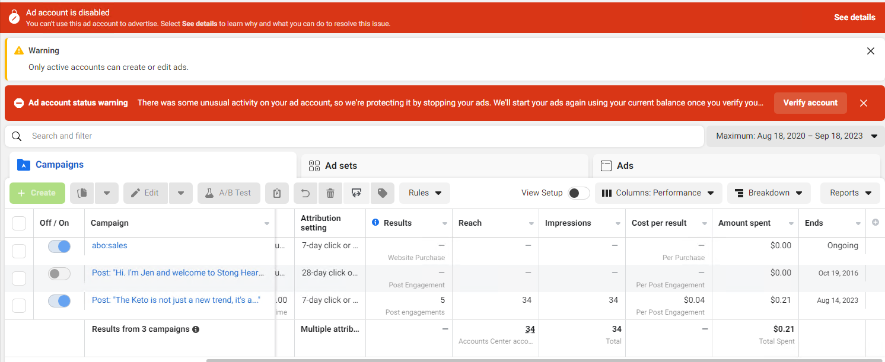Open the Breakdown dropdown
Image resolution: width=885 pixels, height=362 pixels.
click(x=769, y=193)
